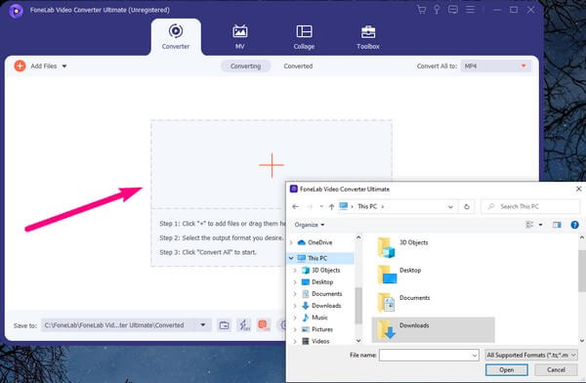Select 3D Objects in the navigation tree
This screenshot has height=383, width=586.
(326, 270)
